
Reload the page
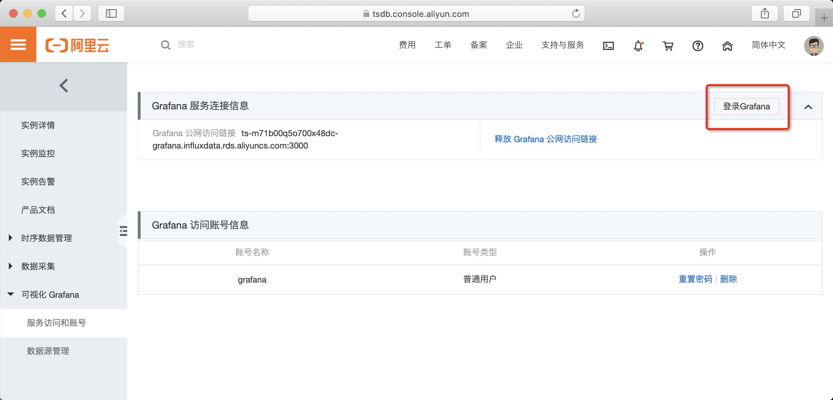pos(576,13)
